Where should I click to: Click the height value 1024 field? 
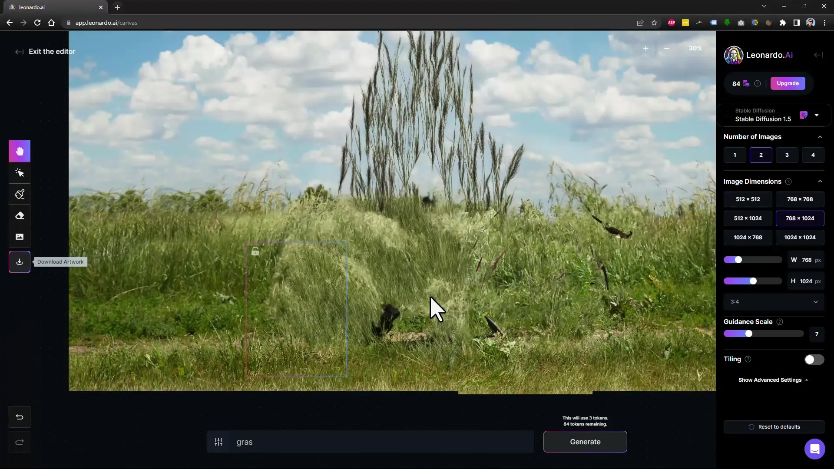click(806, 281)
